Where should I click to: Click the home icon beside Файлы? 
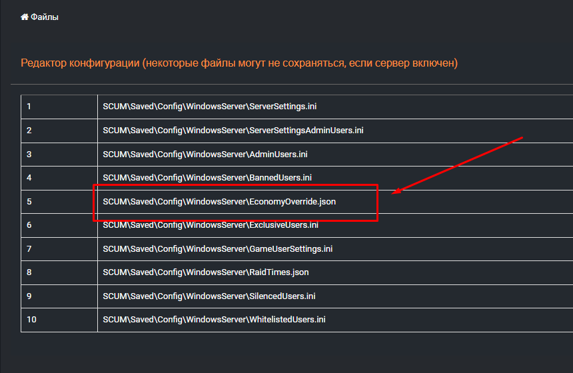[25, 17]
